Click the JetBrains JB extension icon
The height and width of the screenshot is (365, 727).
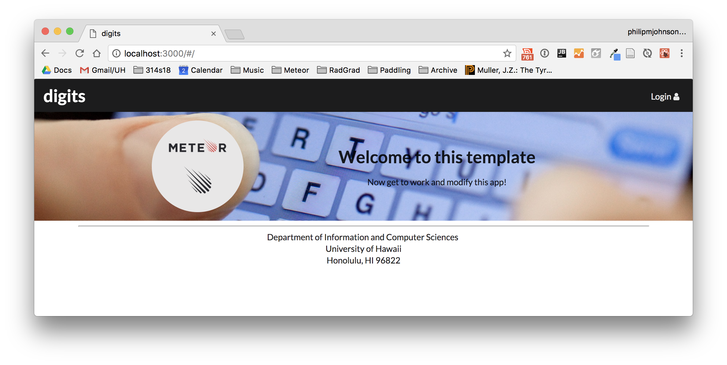[x=561, y=53]
